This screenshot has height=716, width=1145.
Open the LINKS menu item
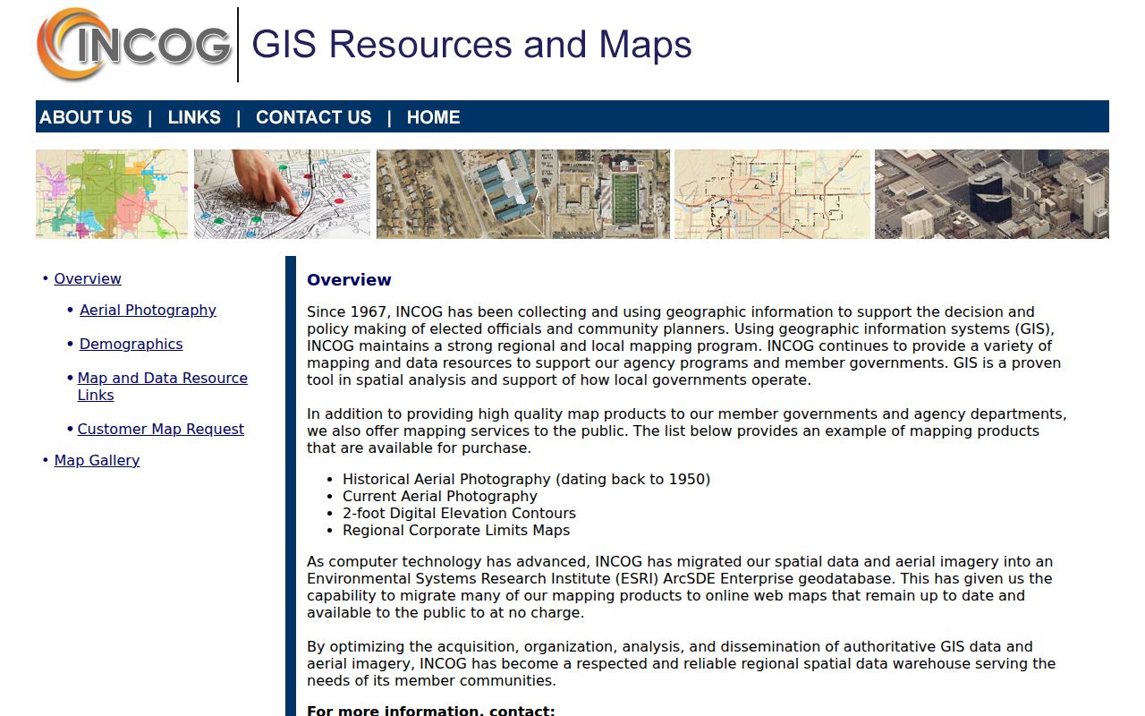[x=194, y=117]
